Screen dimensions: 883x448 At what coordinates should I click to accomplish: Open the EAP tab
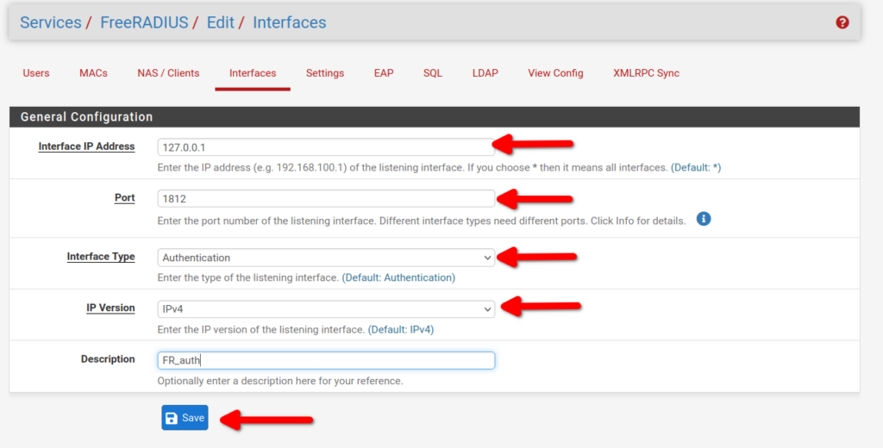pos(384,73)
